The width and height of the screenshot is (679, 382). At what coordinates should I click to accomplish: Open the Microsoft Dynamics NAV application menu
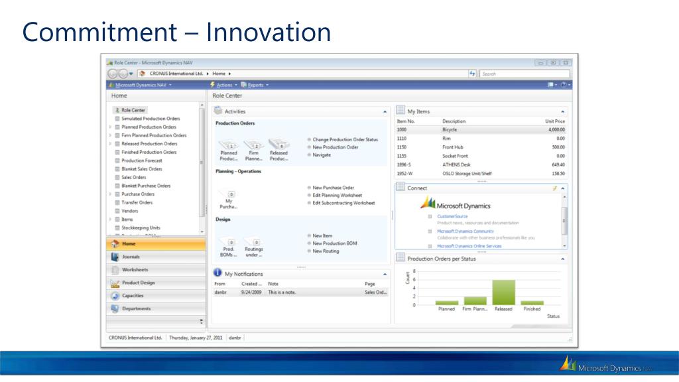coord(141,85)
